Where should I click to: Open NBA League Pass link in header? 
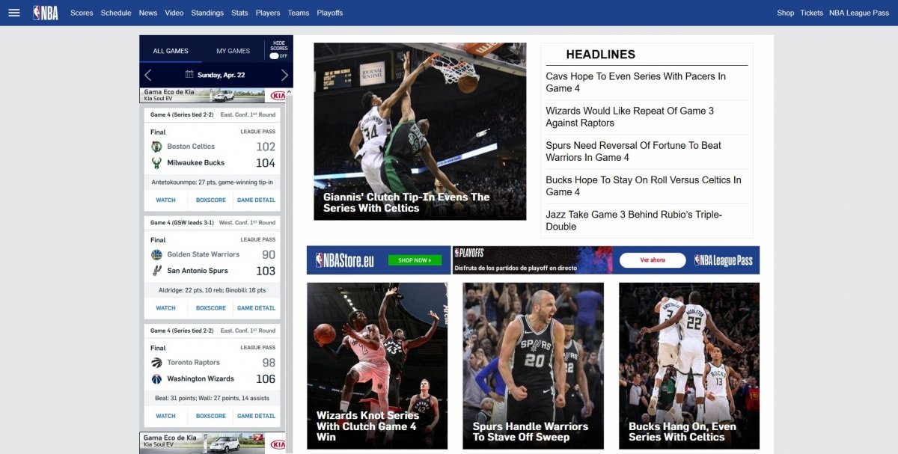tap(859, 13)
